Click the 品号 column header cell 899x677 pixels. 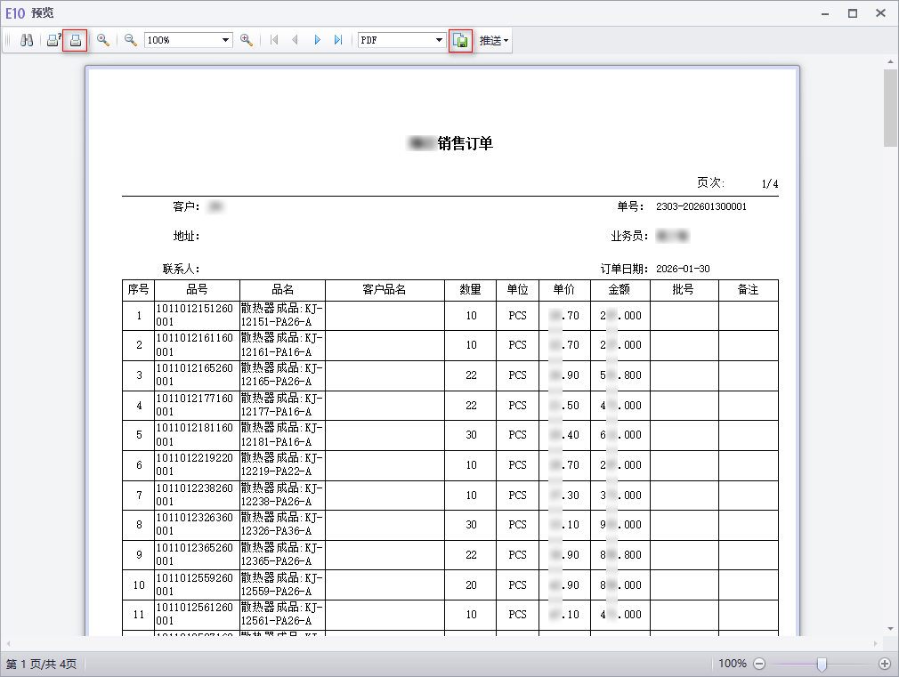pos(197,290)
